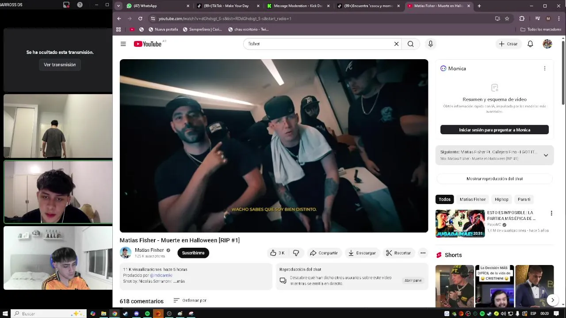
Task: Reload the current page
Action: coord(140,19)
